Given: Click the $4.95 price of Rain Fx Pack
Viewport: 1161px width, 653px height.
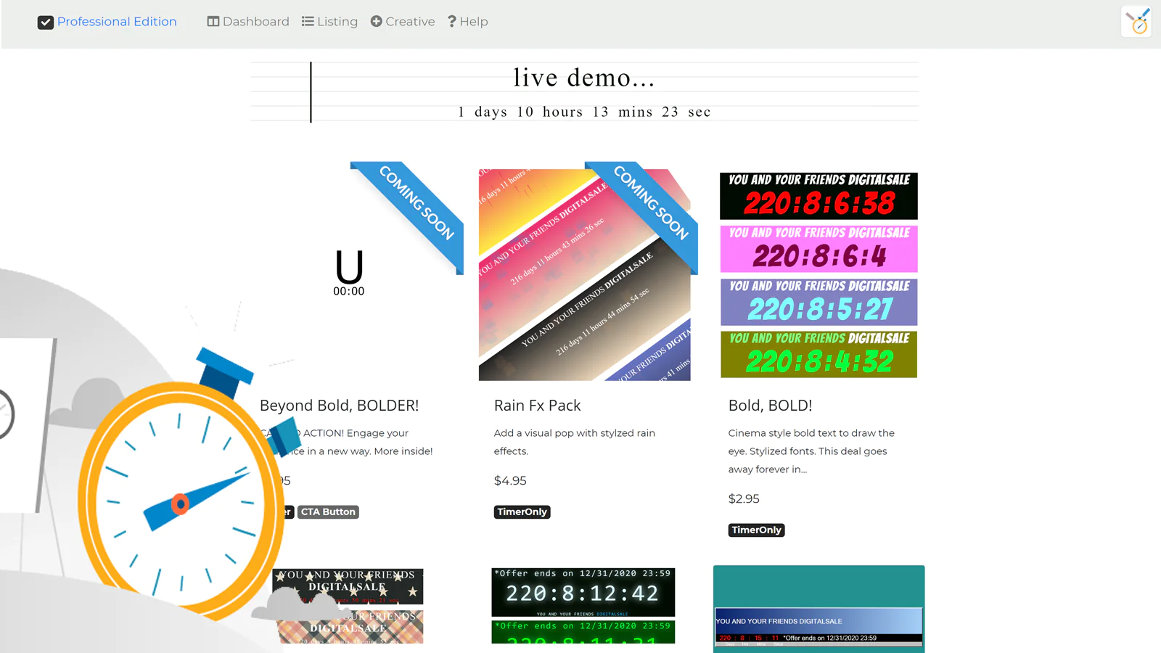Looking at the screenshot, I should coord(510,480).
